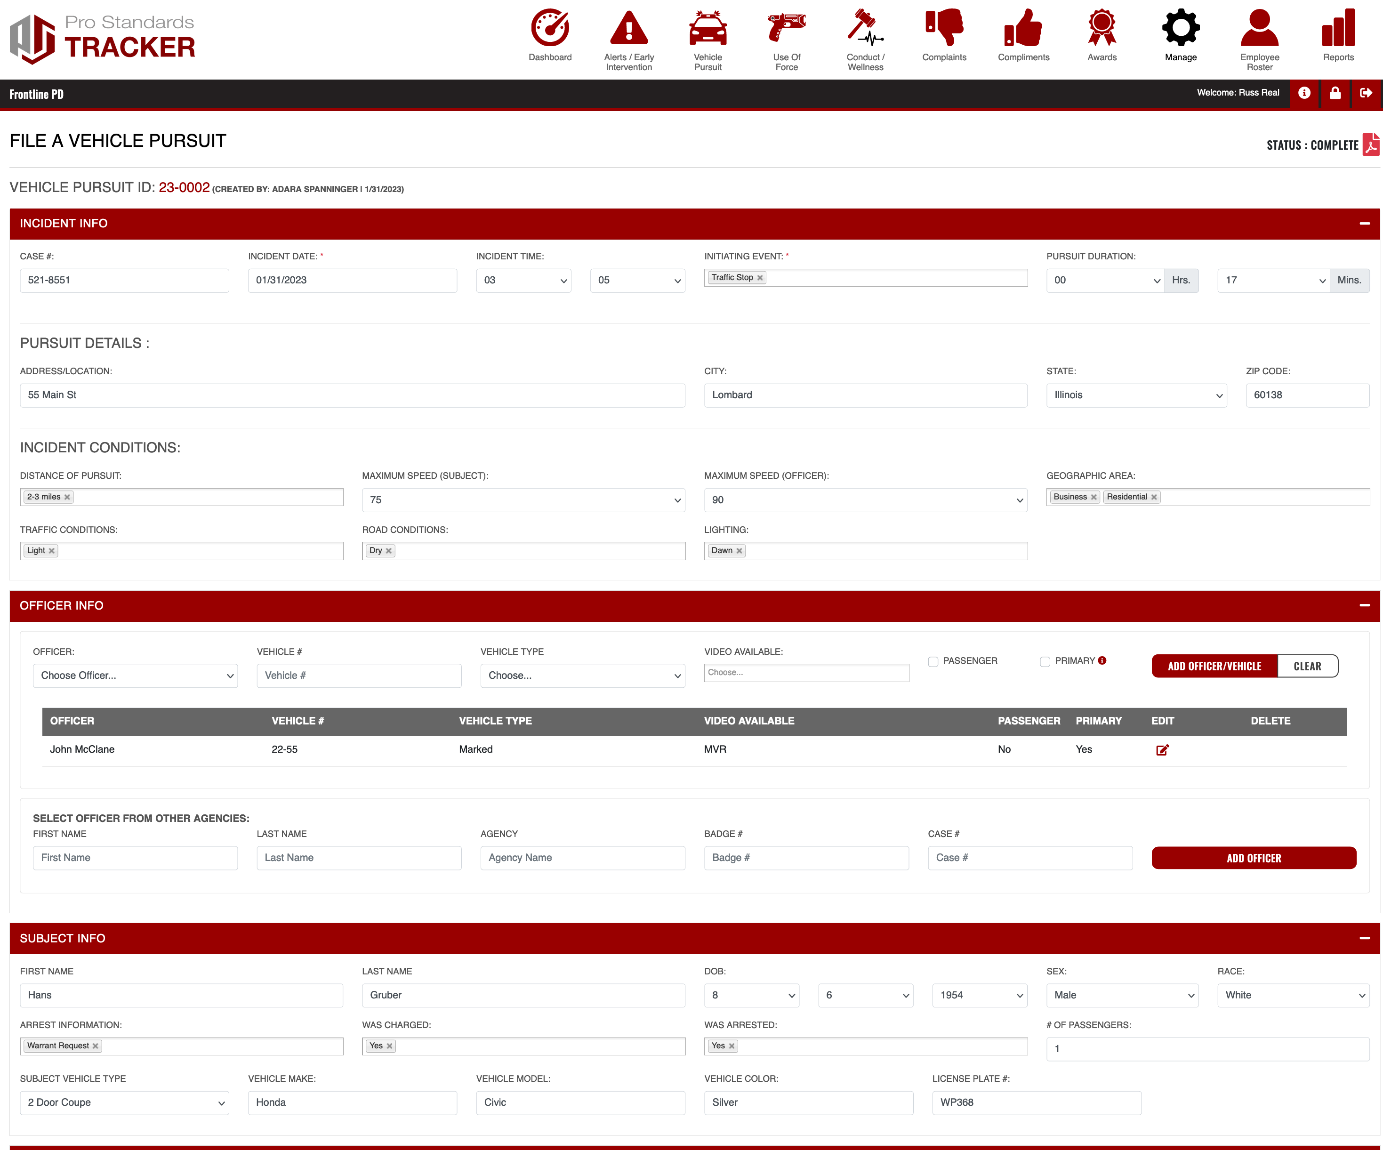Enable the Primary officer checkbox

[x=1045, y=661]
